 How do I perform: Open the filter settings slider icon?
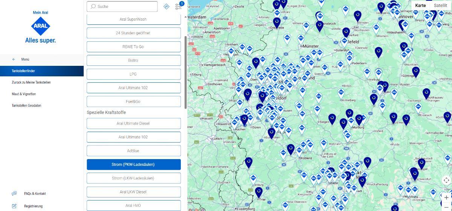(x=178, y=7)
